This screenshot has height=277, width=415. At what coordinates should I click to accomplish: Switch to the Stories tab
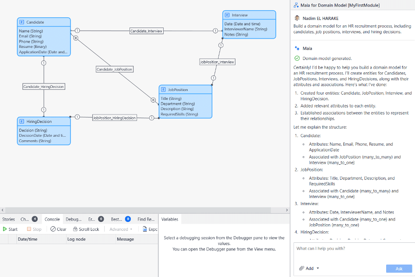(x=8, y=219)
